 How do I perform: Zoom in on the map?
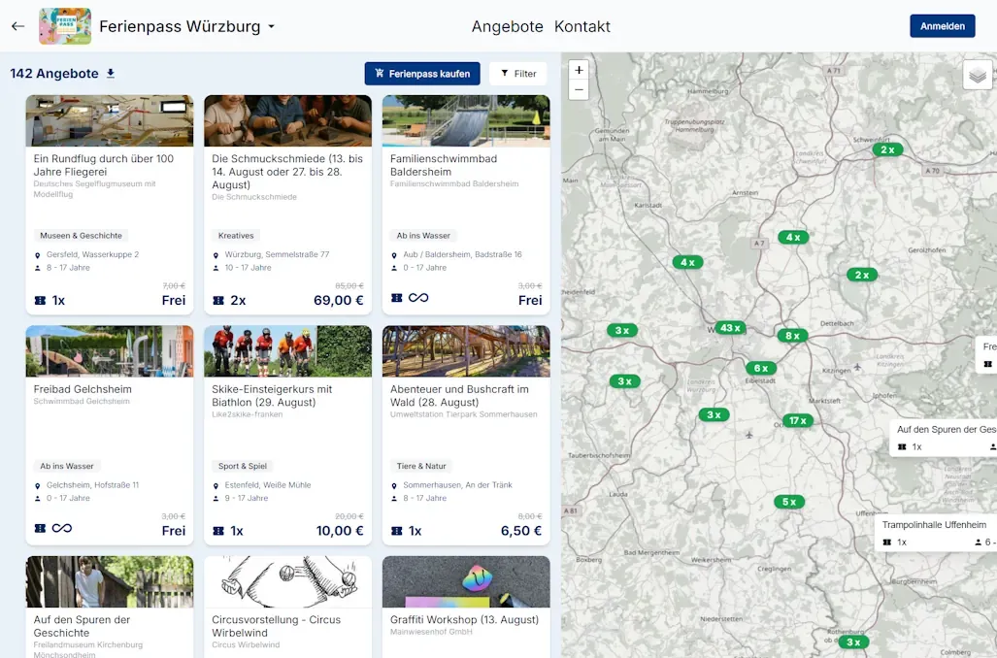click(579, 70)
